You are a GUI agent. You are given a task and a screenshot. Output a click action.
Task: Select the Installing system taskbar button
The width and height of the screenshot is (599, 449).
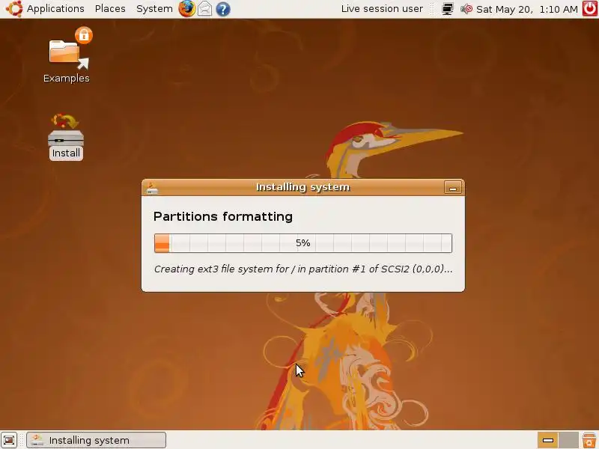(x=97, y=440)
